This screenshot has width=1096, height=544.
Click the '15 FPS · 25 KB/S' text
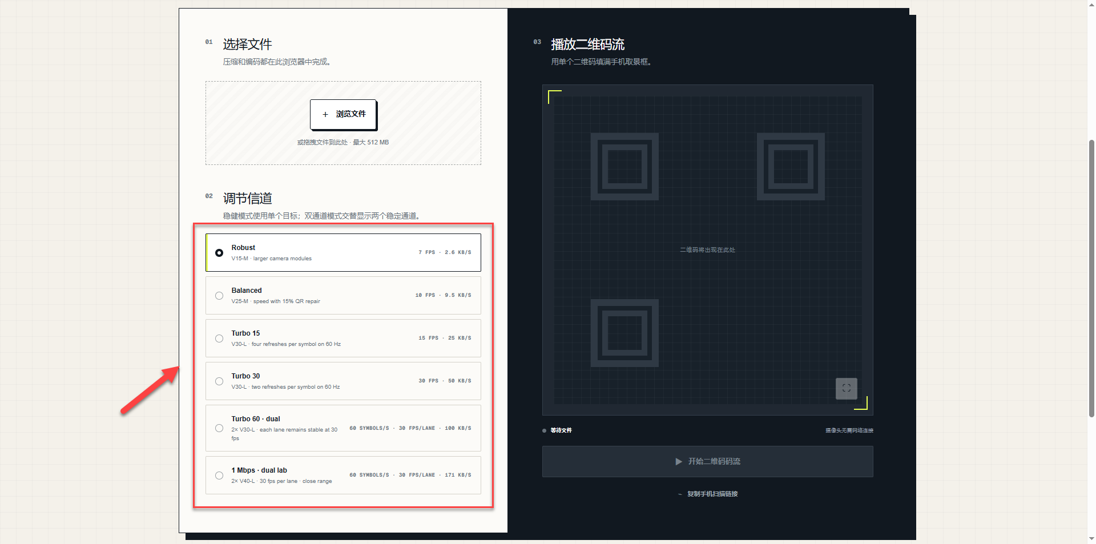click(445, 338)
